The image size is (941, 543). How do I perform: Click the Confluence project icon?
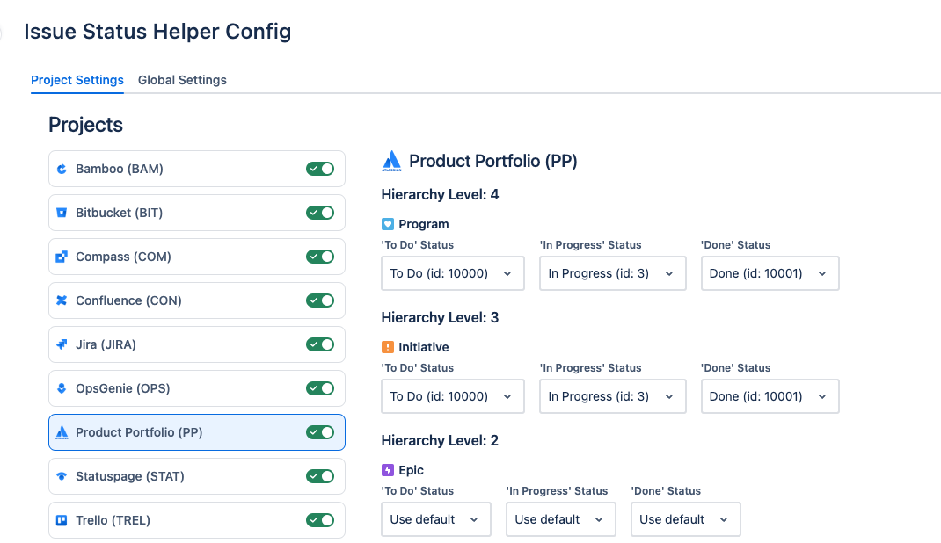click(x=62, y=300)
